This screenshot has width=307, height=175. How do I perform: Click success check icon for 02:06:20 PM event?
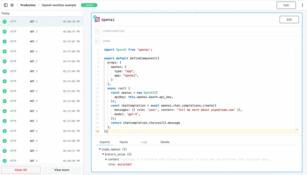tap(5, 22)
